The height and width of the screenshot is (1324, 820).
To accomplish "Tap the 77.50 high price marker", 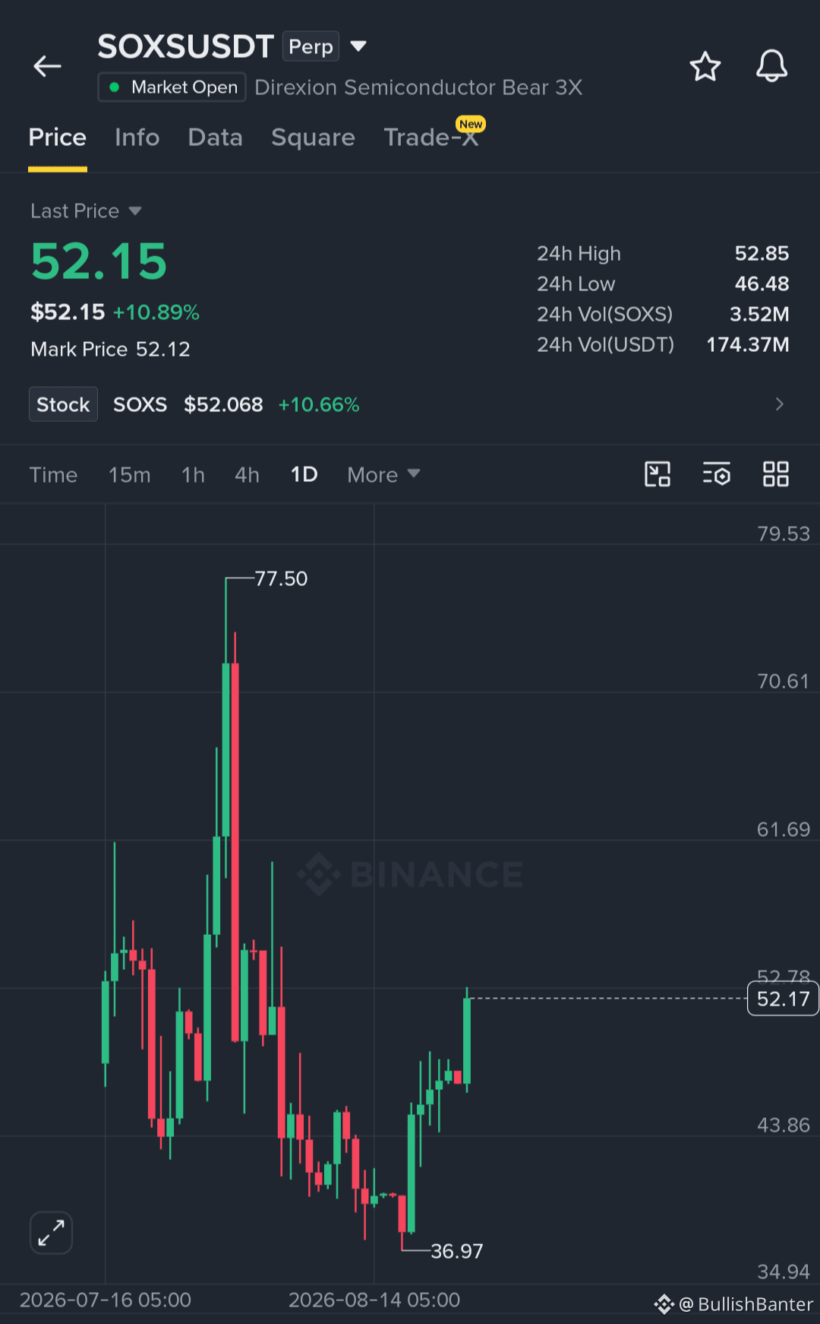I will pos(281,578).
